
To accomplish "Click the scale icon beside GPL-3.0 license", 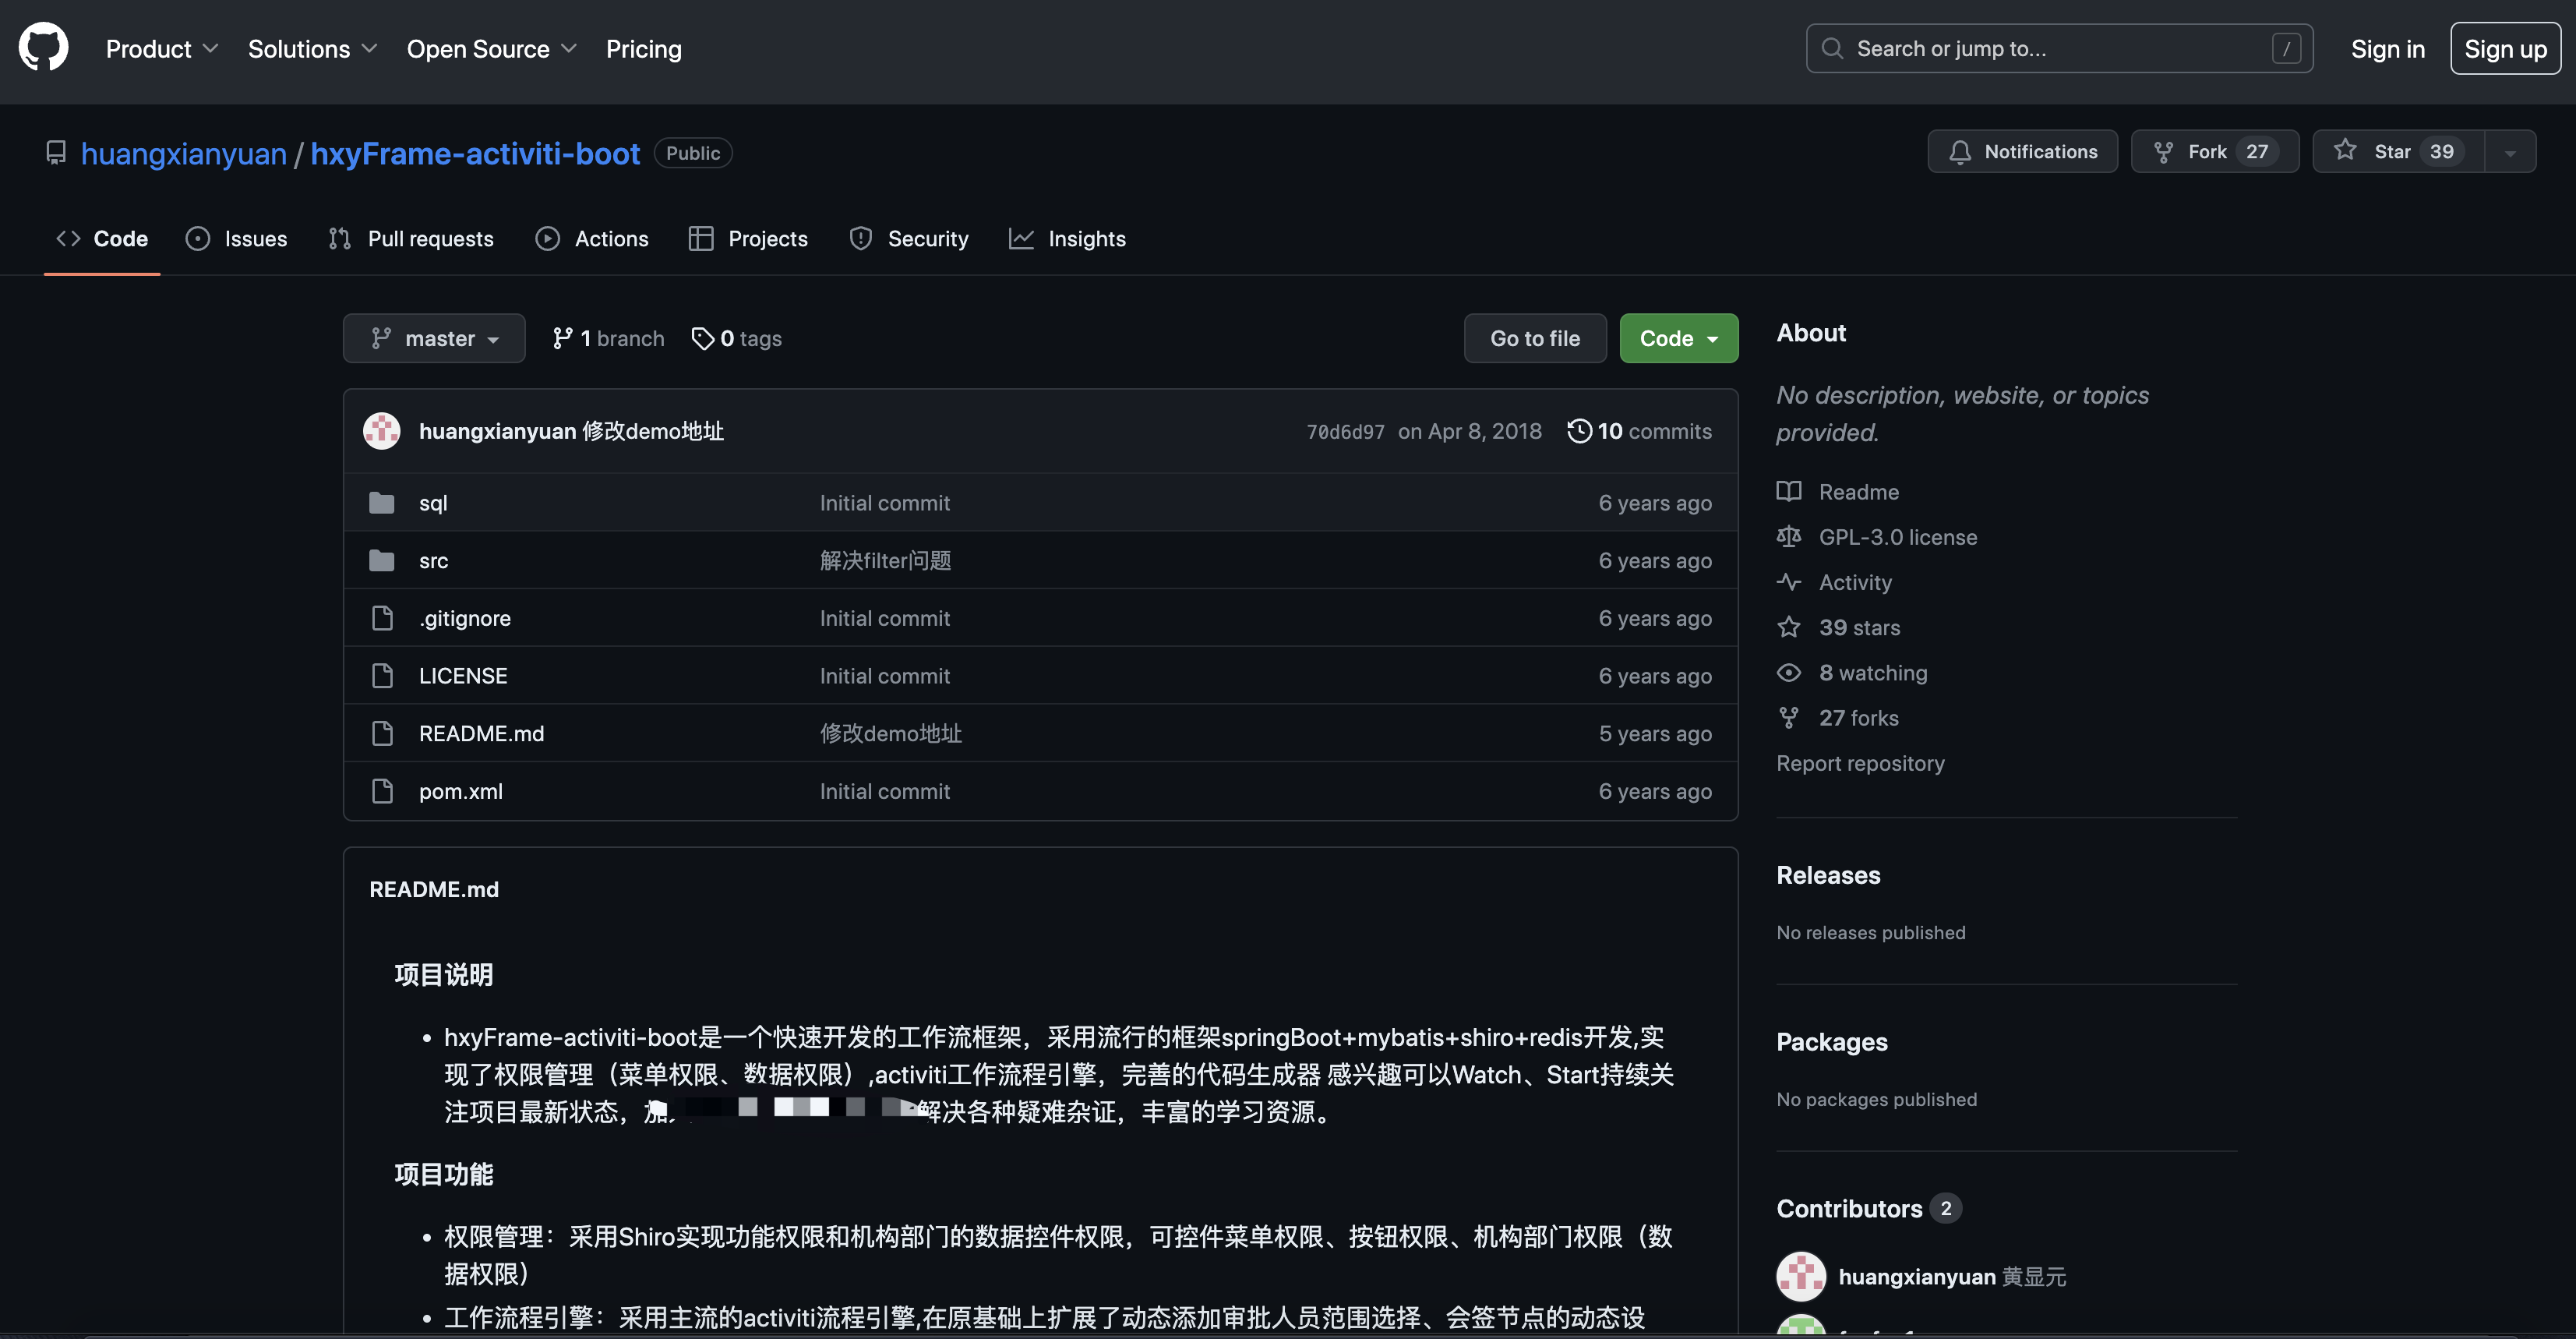I will 1788,537.
